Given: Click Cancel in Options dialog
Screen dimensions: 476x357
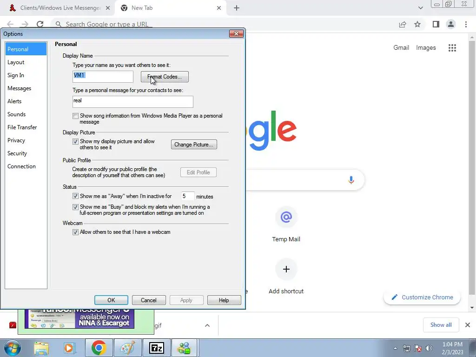Looking at the screenshot, I should [x=149, y=300].
